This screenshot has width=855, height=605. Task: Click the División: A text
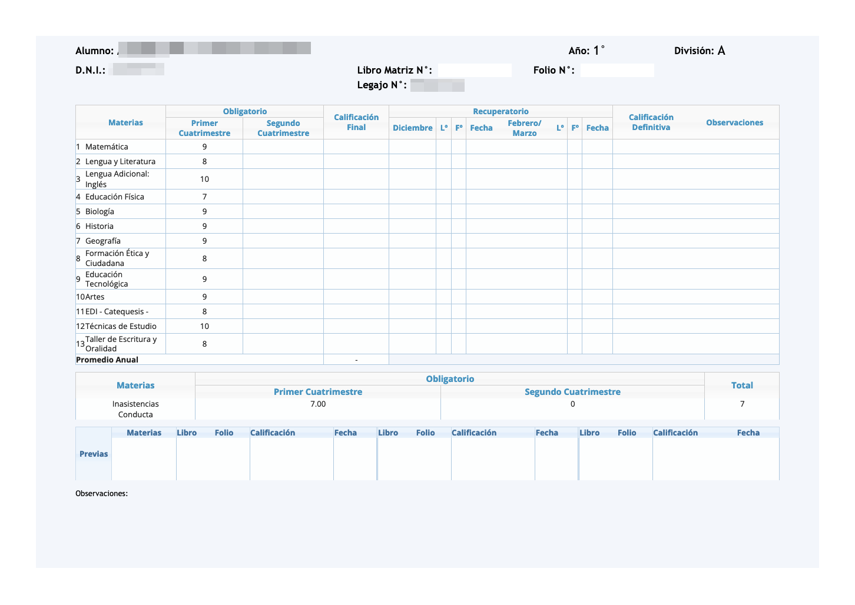700,51
